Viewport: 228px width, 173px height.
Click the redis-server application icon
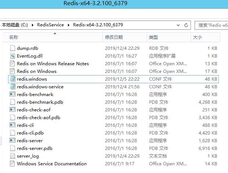(x=12, y=140)
